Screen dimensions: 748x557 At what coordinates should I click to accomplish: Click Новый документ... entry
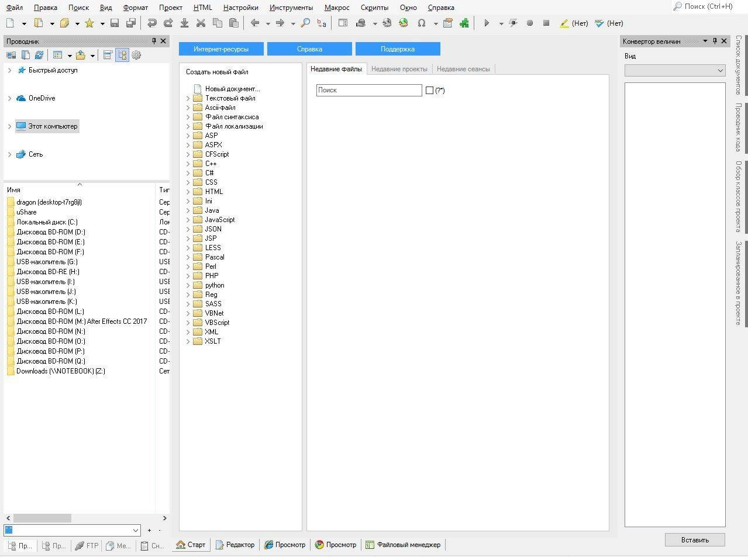(232, 89)
